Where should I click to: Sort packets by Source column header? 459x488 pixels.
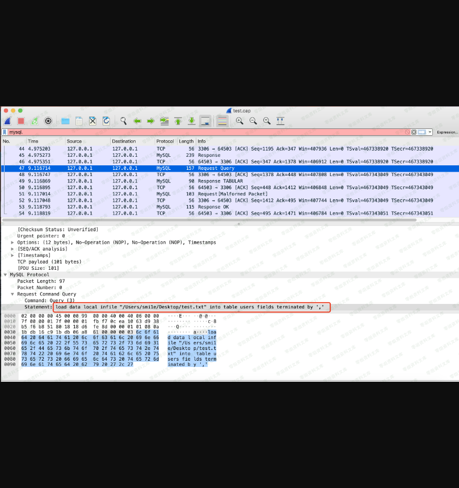point(74,141)
